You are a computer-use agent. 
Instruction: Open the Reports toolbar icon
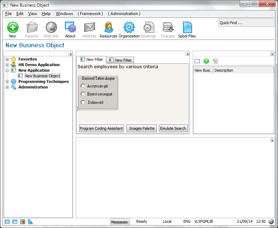point(32,28)
